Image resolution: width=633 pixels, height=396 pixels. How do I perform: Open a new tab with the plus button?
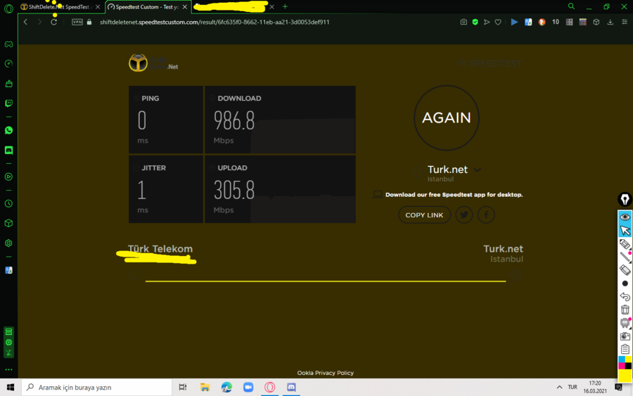tap(285, 6)
